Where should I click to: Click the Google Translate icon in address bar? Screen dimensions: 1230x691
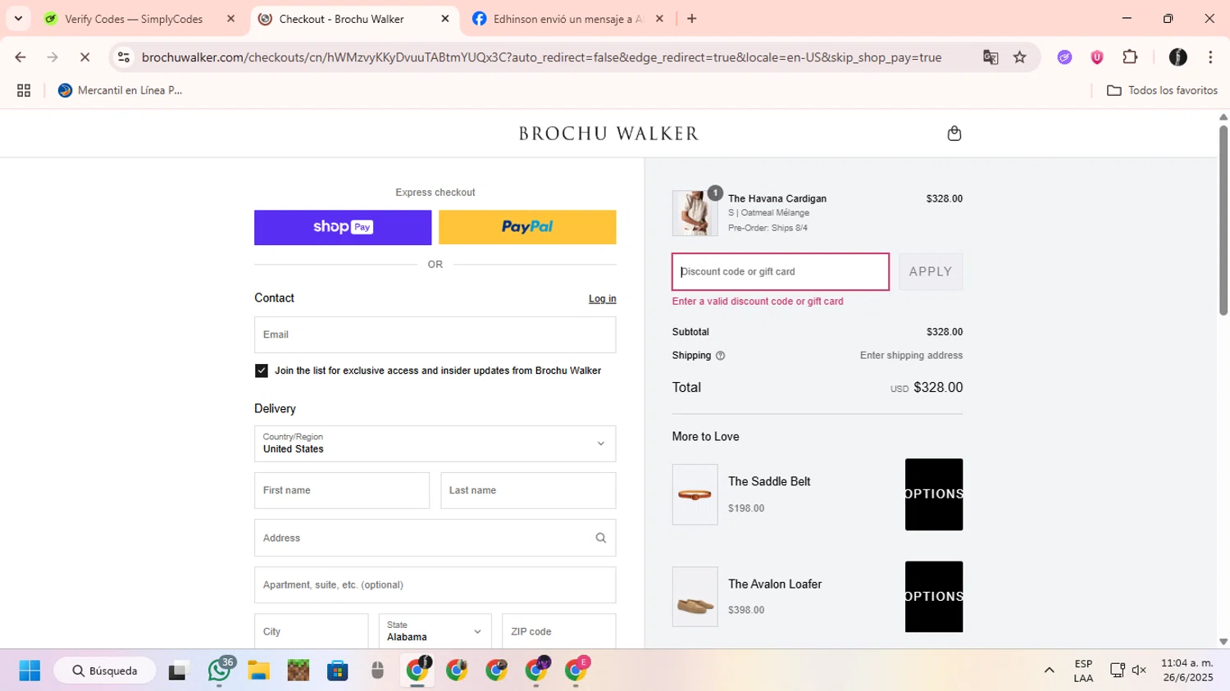point(991,57)
